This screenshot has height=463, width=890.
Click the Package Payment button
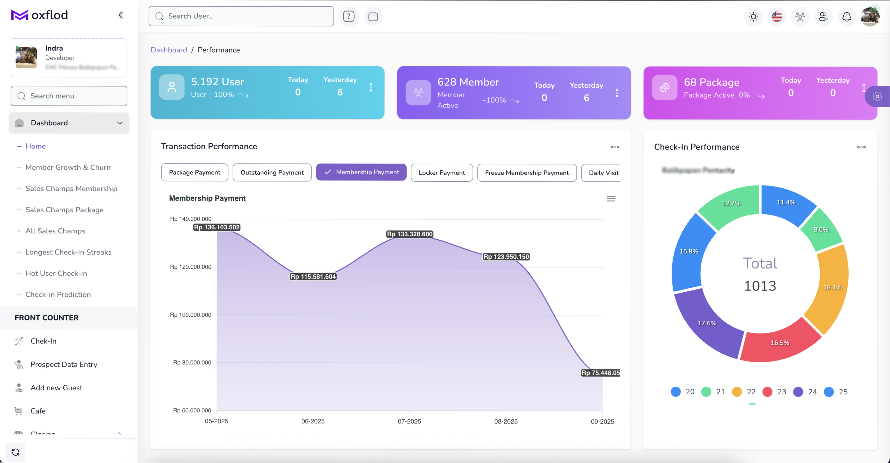[x=194, y=172]
